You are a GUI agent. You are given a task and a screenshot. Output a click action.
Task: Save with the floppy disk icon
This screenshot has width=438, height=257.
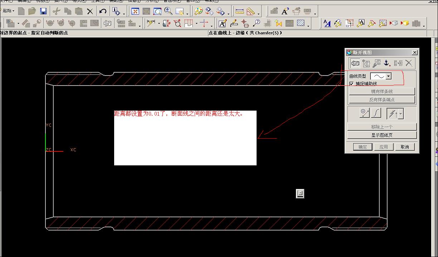[43, 11]
